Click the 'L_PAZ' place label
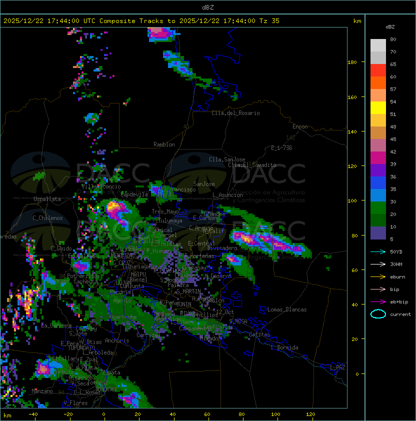 (337, 367)
